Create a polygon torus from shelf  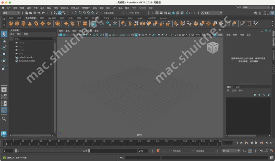(x=36, y=24)
